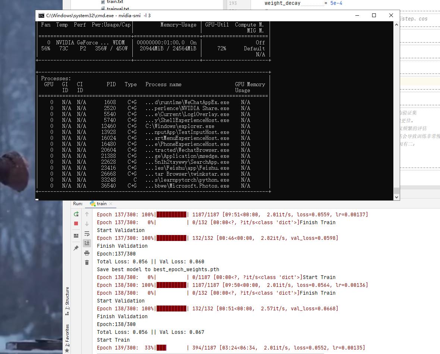Toggle scroll to end of console
The height and width of the screenshot is (354, 440).
[x=87, y=243]
